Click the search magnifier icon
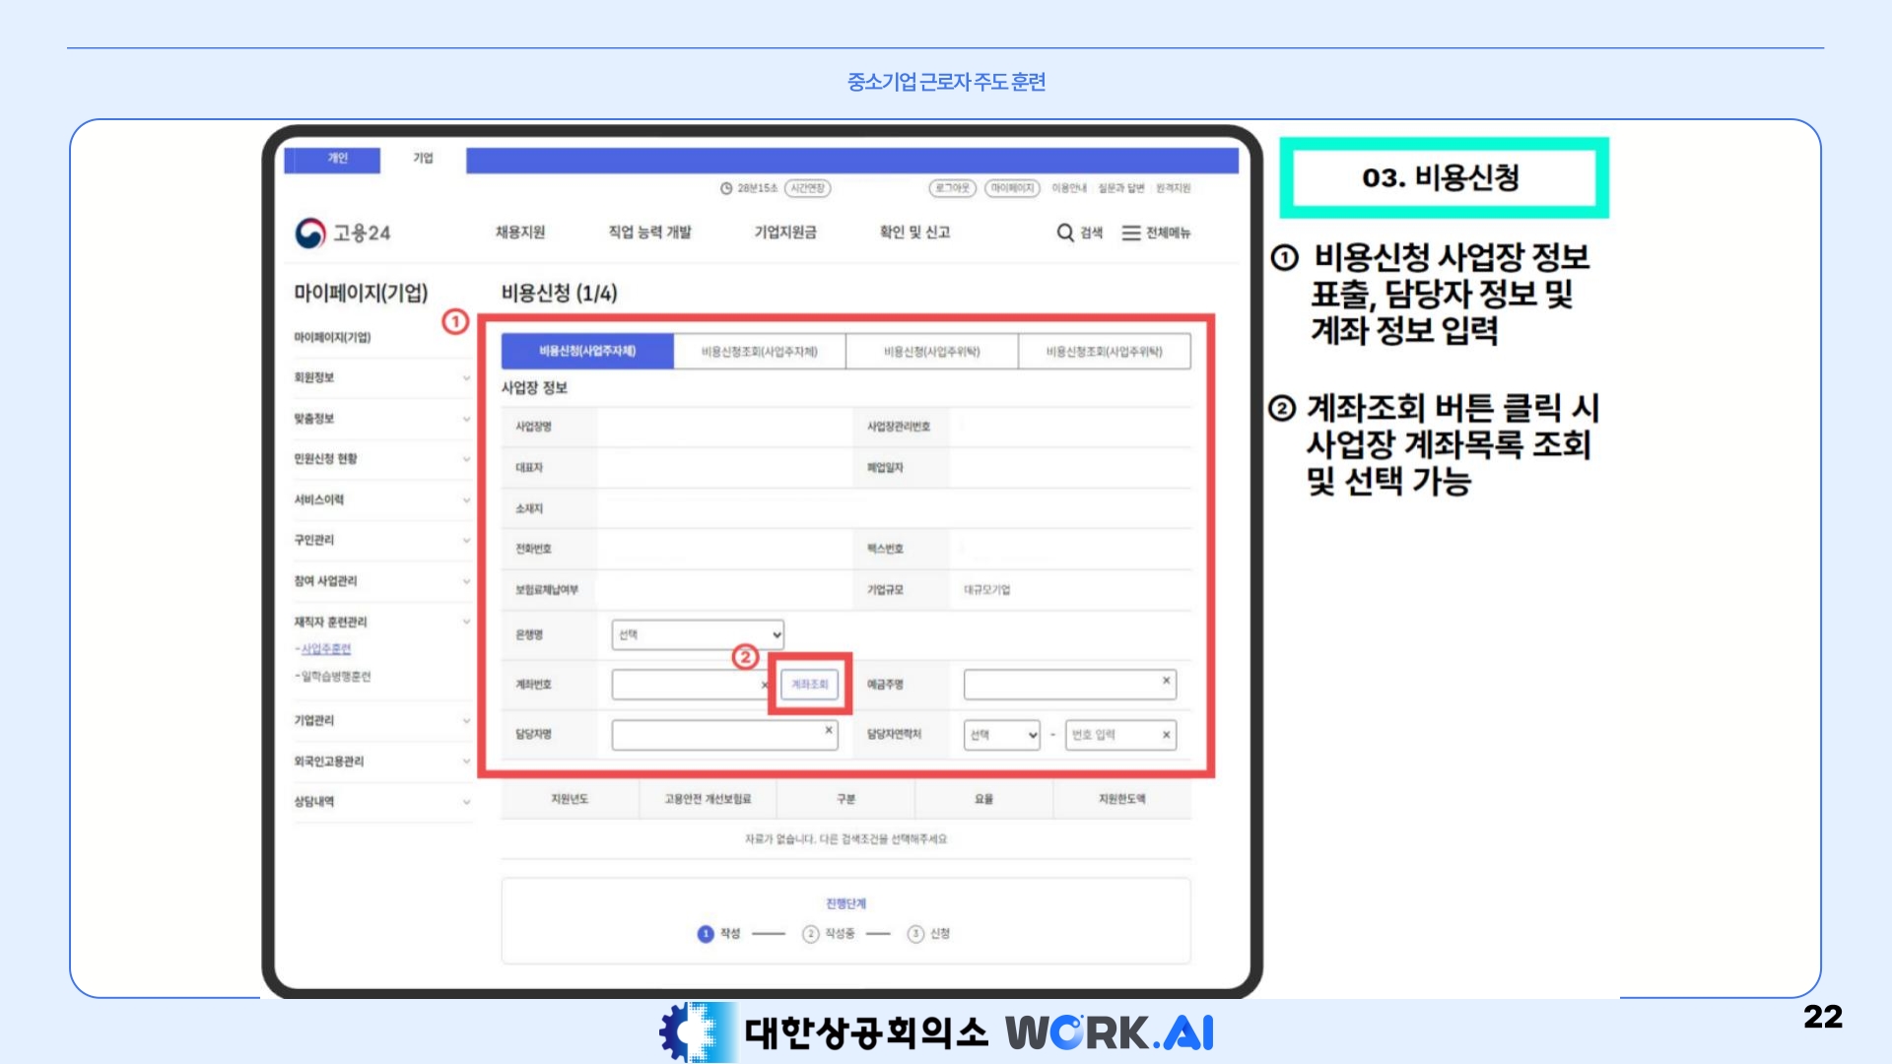This screenshot has width=1892, height=1064. (x=1064, y=233)
